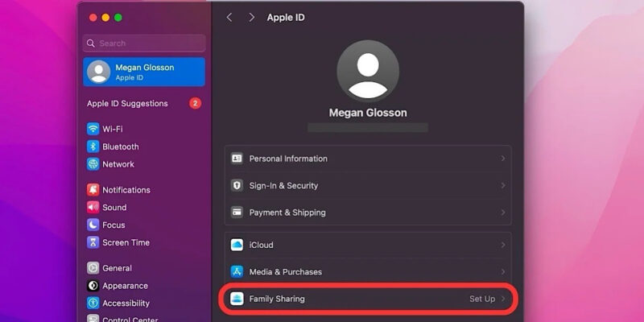Select Megan Glosson Apple ID entry
The image size is (644, 322).
coord(144,72)
